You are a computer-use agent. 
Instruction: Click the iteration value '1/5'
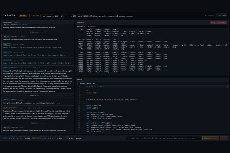point(62,16)
